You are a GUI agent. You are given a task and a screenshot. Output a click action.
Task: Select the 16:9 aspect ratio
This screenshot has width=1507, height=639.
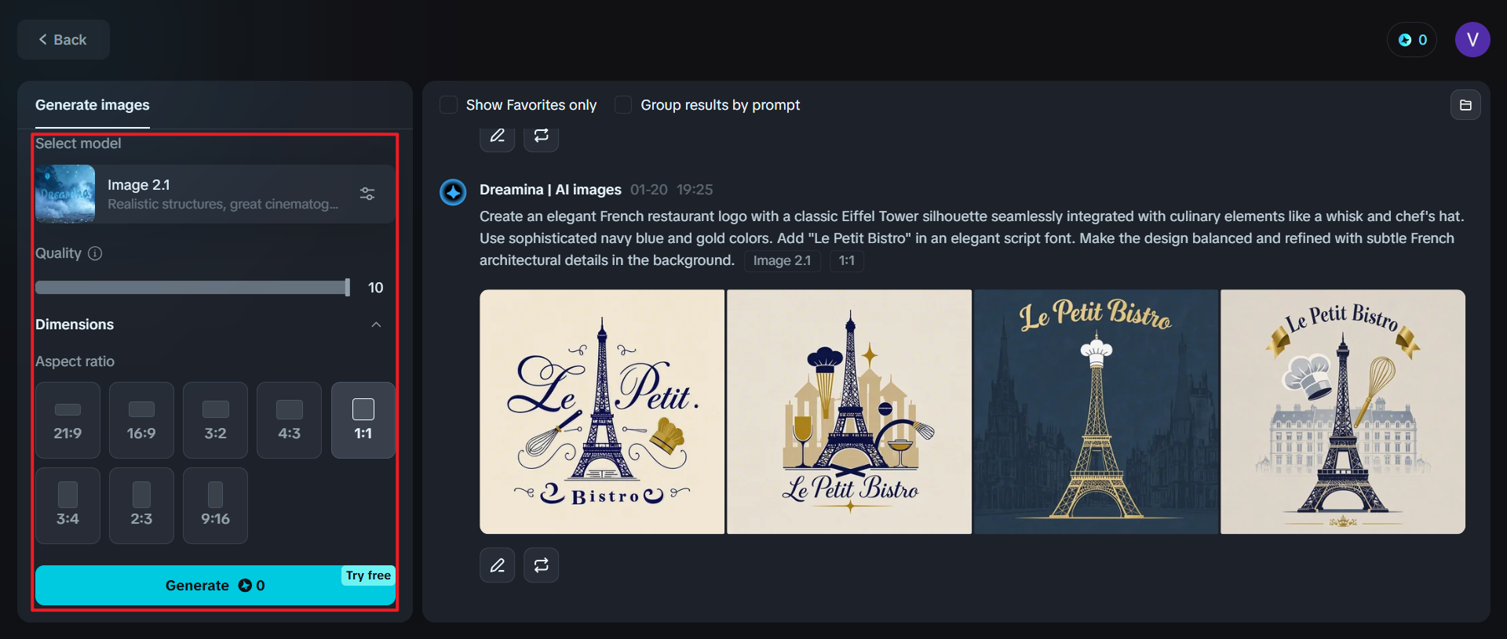(141, 420)
